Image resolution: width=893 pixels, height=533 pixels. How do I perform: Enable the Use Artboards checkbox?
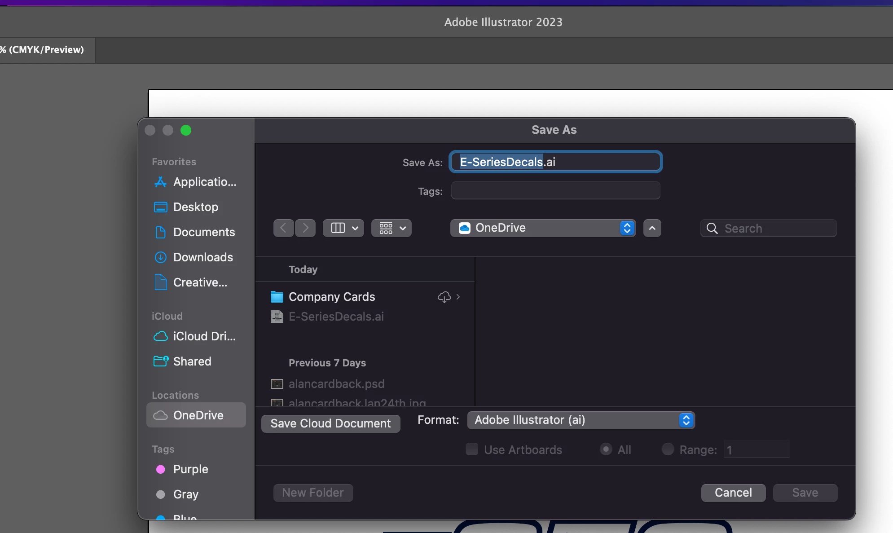click(472, 449)
